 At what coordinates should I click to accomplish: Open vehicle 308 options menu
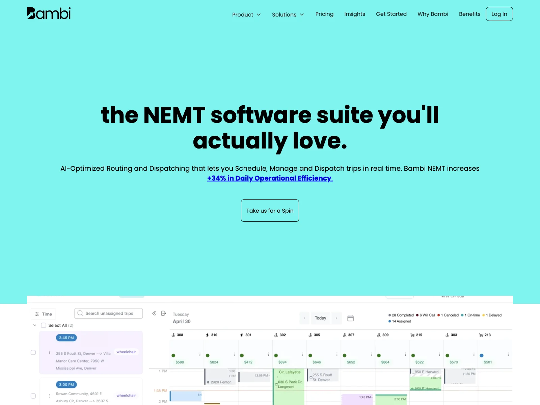point(200,354)
